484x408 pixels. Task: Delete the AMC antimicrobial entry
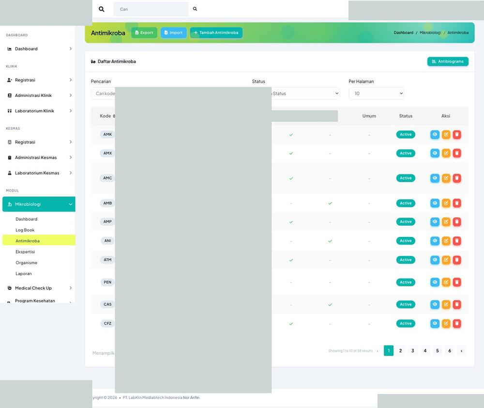(457, 178)
